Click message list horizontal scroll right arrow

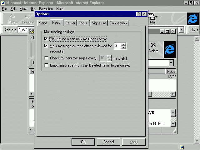click(173, 94)
